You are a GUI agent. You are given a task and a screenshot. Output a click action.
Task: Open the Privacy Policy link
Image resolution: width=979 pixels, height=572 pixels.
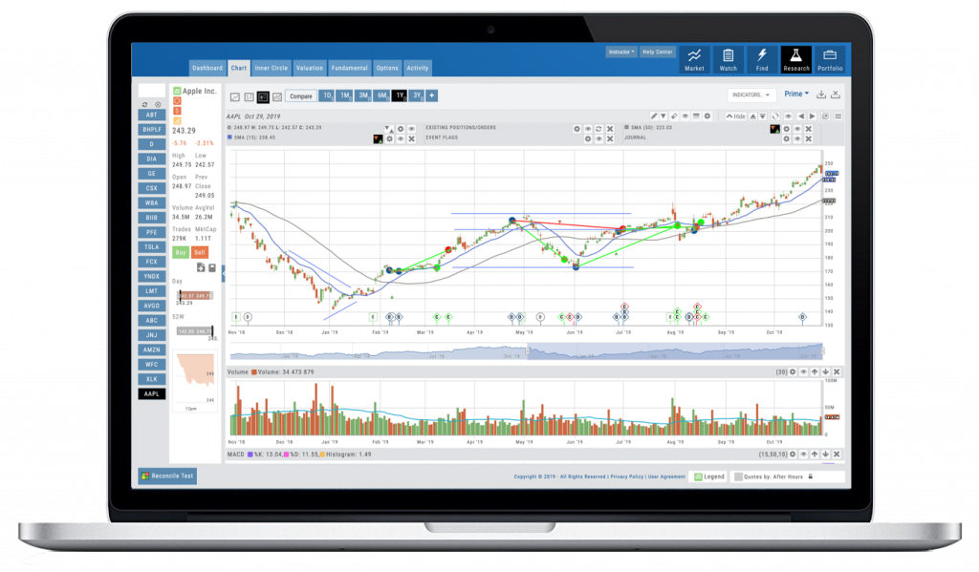pyautogui.click(x=626, y=477)
